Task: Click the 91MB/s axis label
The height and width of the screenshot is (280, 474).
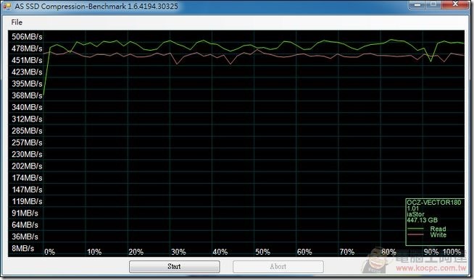Action: 25,213
